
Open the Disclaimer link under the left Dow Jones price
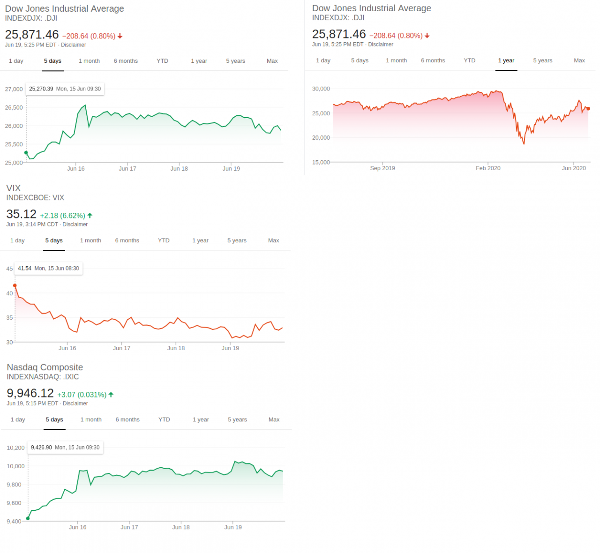click(x=74, y=45)
